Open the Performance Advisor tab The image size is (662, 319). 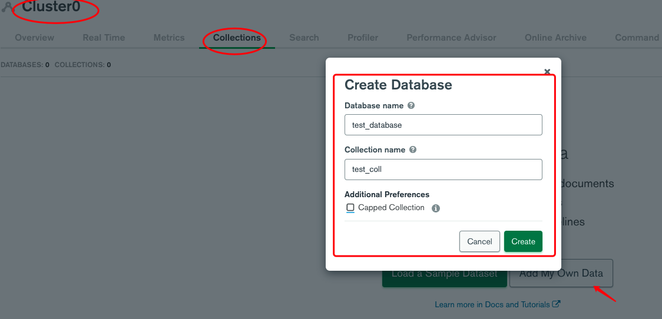[451, 38]
